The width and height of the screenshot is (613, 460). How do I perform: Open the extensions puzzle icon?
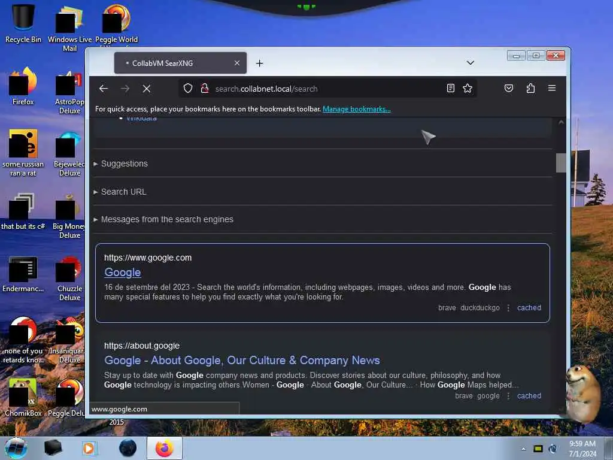click(x=530, y=89)
